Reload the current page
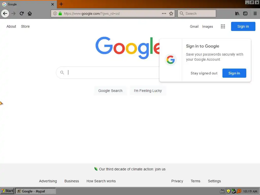The width and height of the screenshot is (260, 195). coord(22,13)
